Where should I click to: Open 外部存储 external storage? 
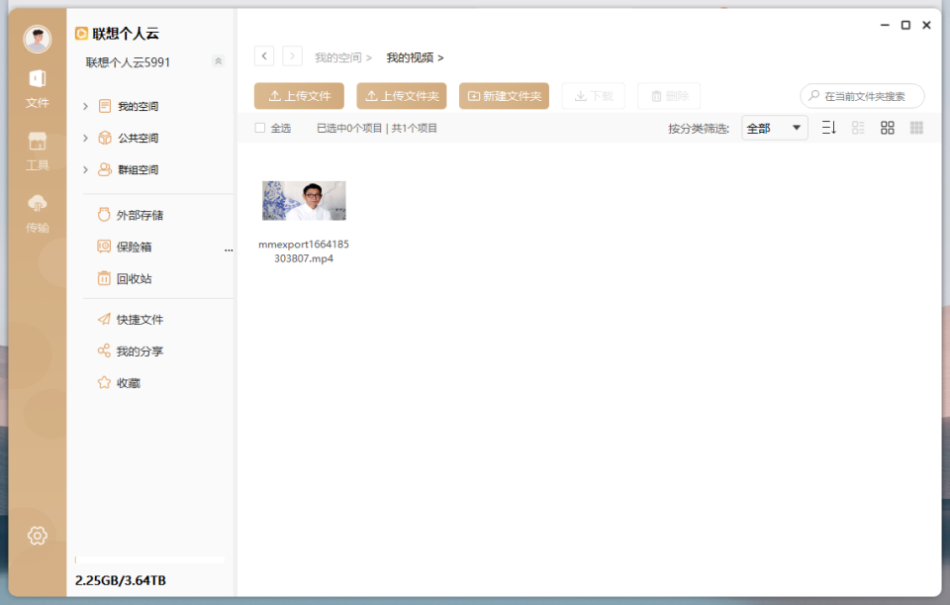(131, 215)
